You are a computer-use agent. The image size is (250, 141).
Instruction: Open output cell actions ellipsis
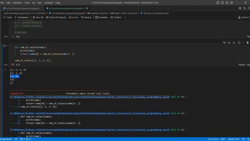point(5,70)
